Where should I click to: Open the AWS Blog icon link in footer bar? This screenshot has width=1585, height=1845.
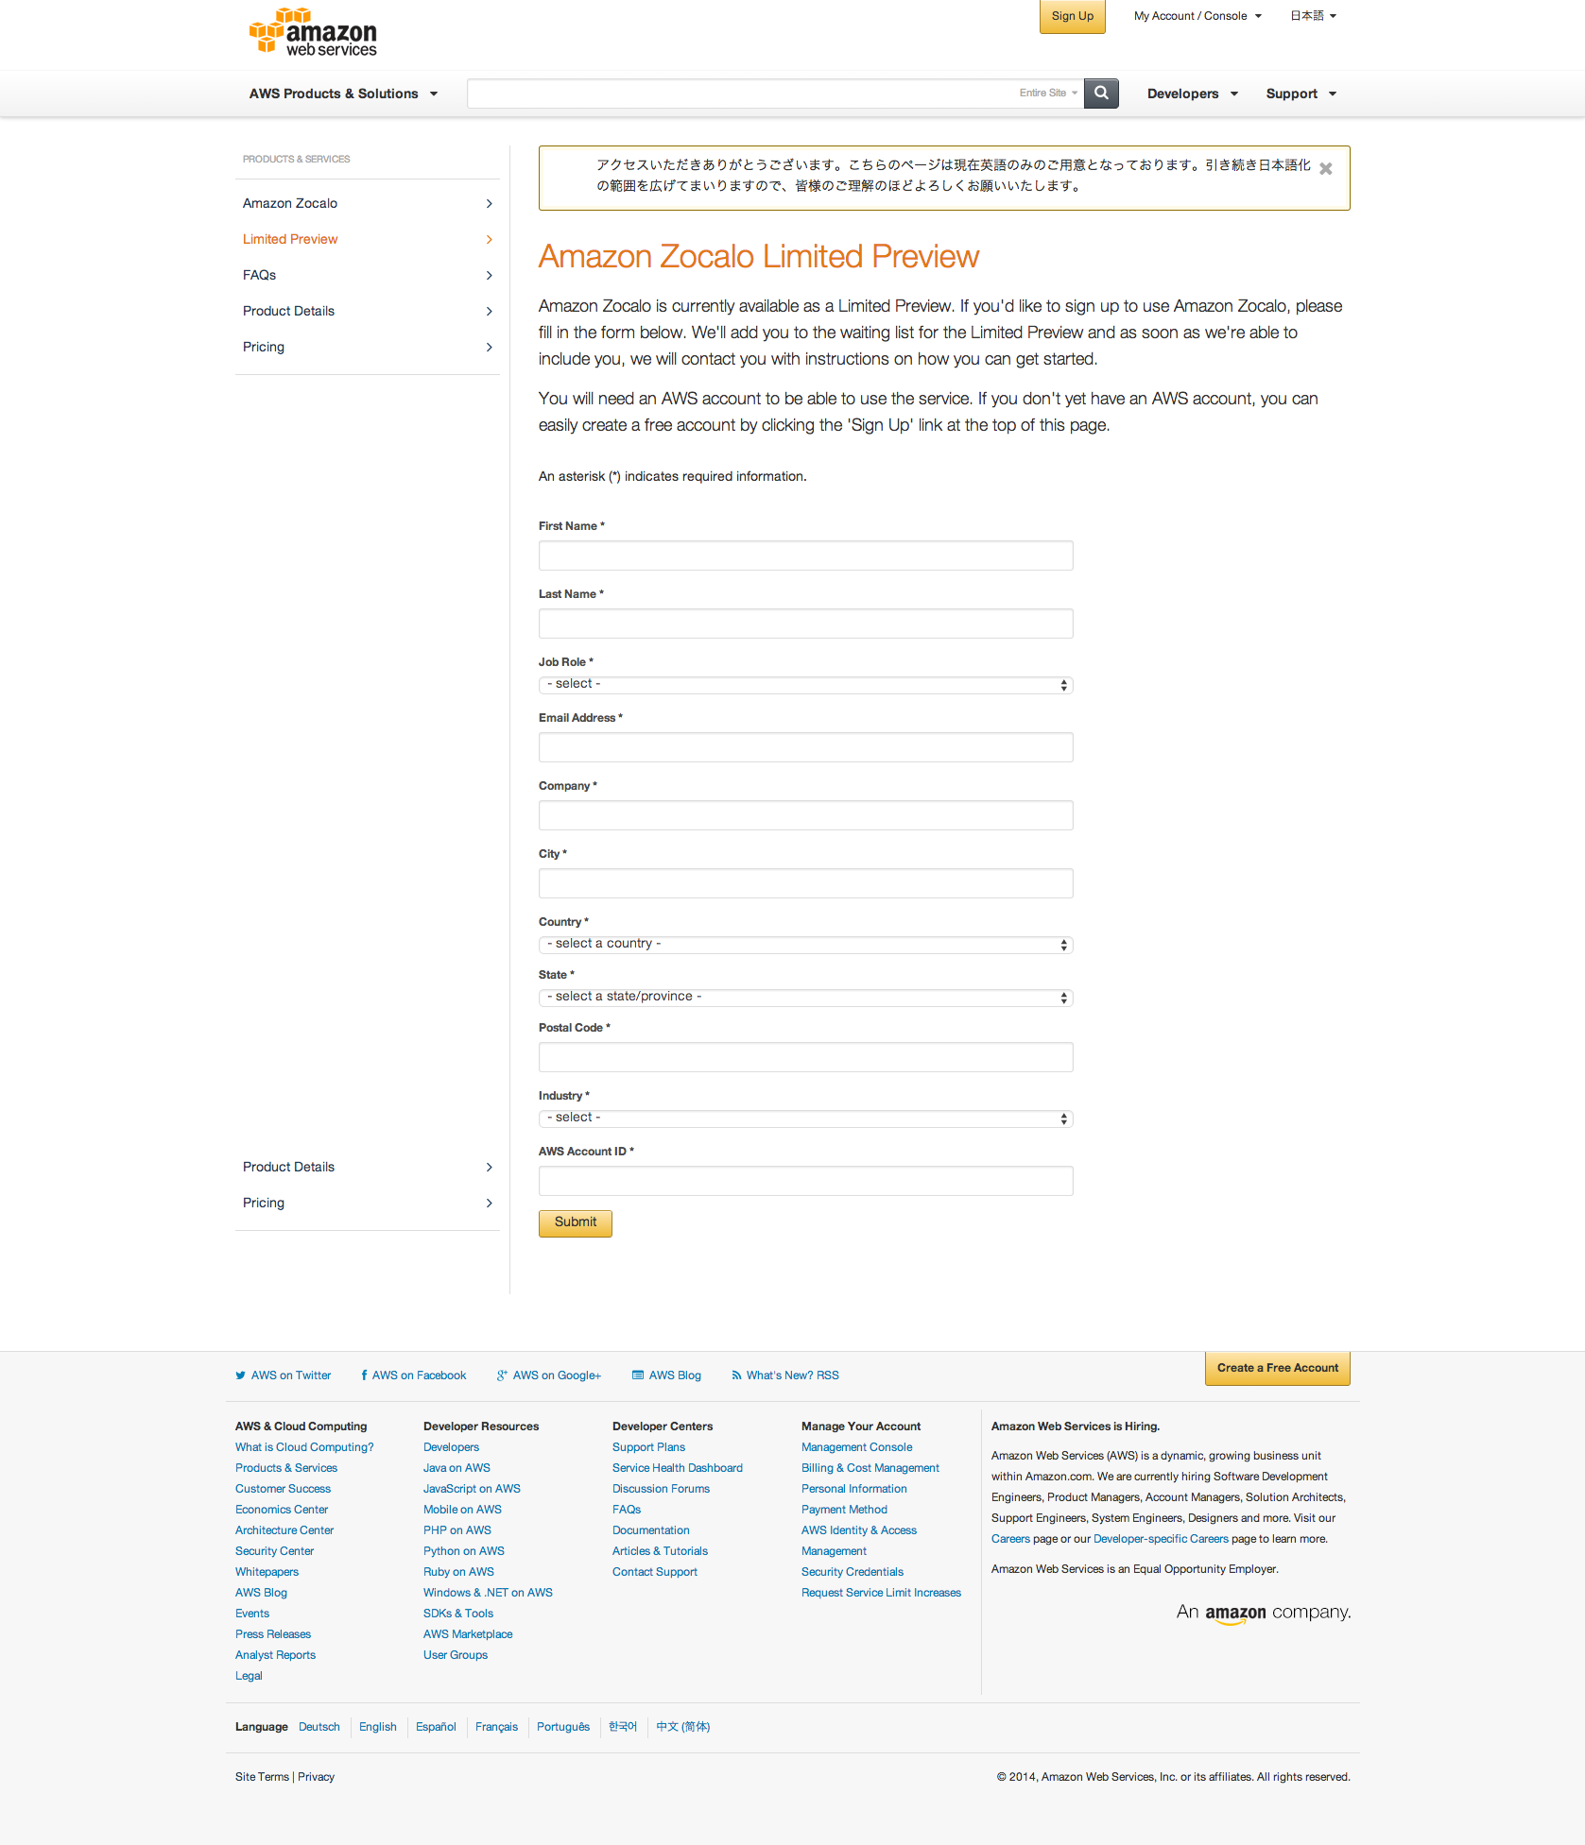(667, 1375)
